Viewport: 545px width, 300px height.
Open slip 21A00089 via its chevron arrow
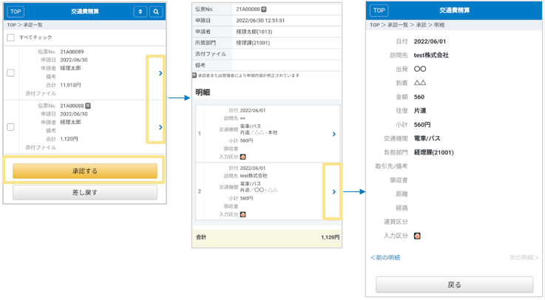click(160, 73)
